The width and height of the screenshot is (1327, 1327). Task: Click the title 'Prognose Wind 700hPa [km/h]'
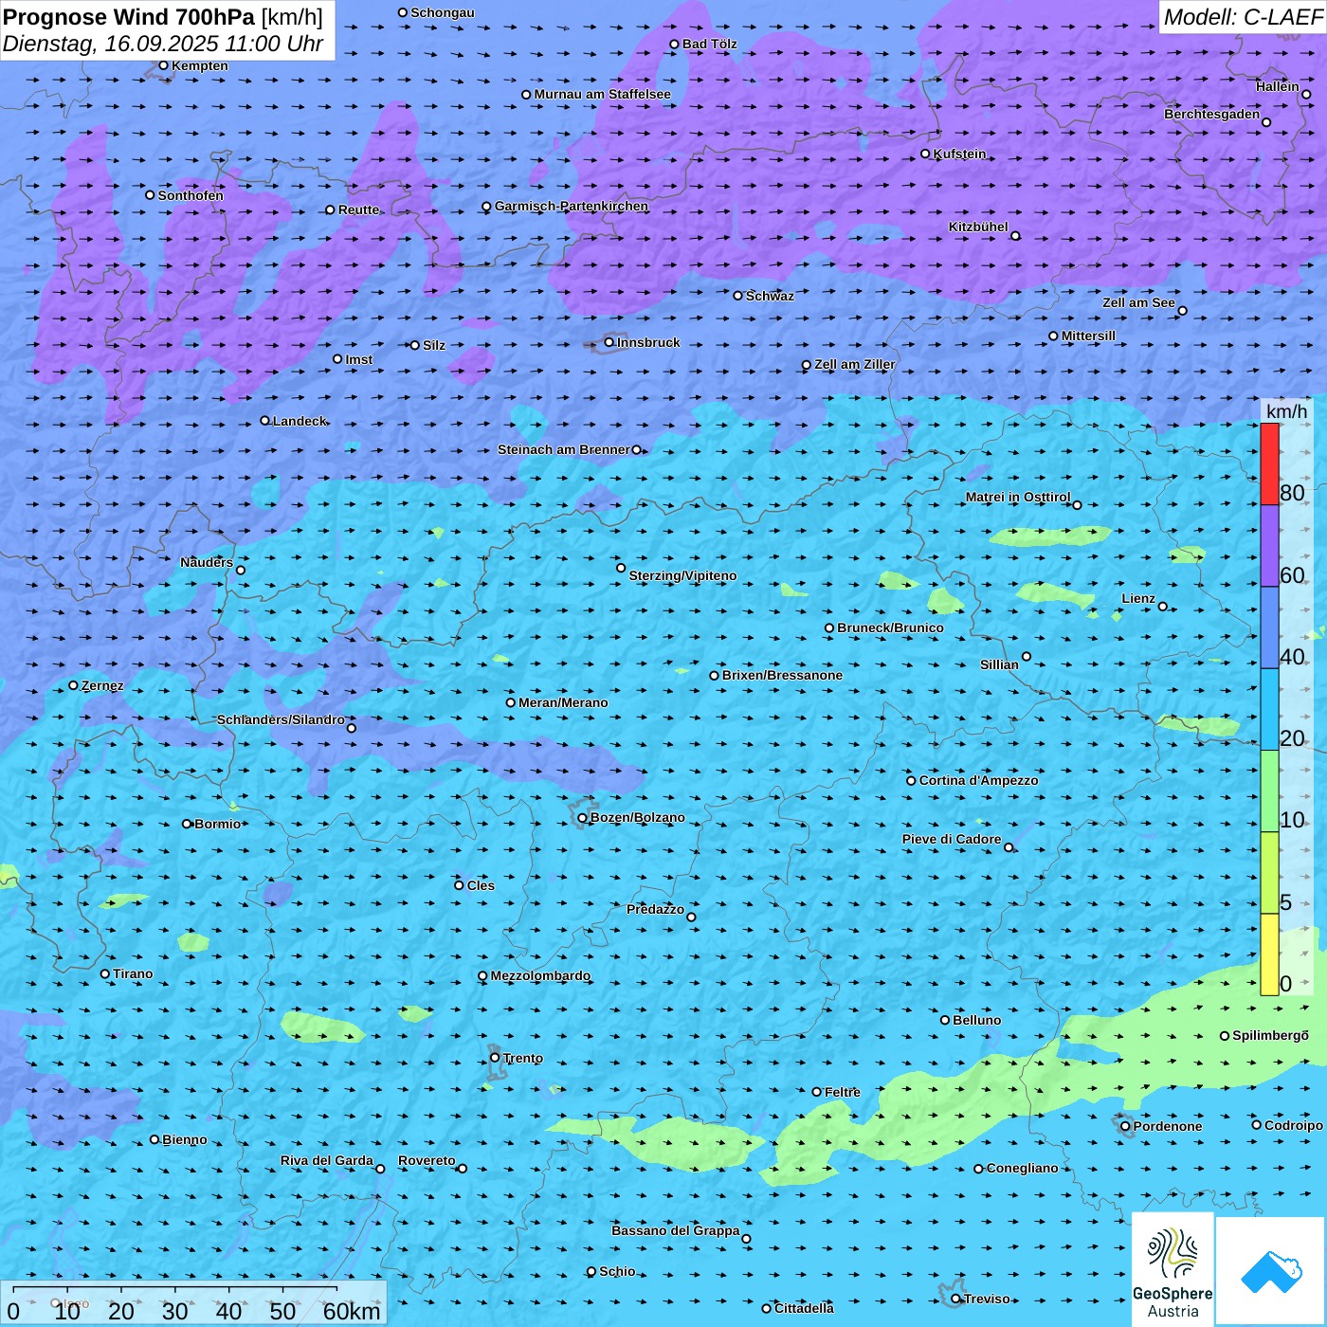[x=163, y=17]
